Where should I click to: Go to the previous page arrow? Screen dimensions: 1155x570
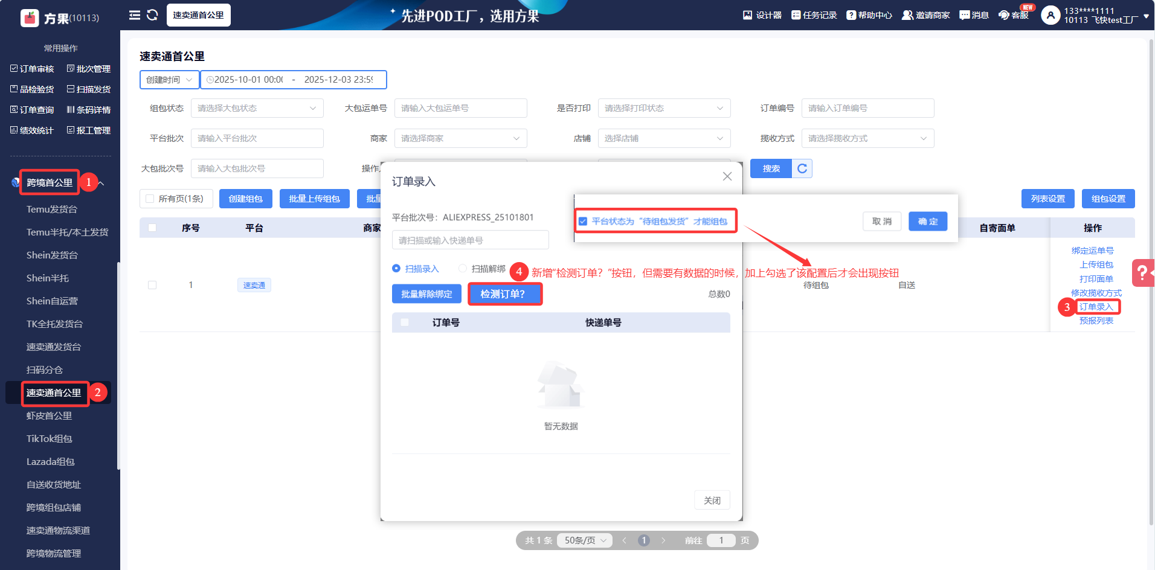coord(625,540)
